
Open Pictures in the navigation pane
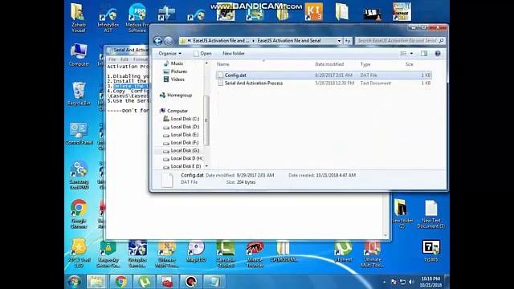pos(175,71)
